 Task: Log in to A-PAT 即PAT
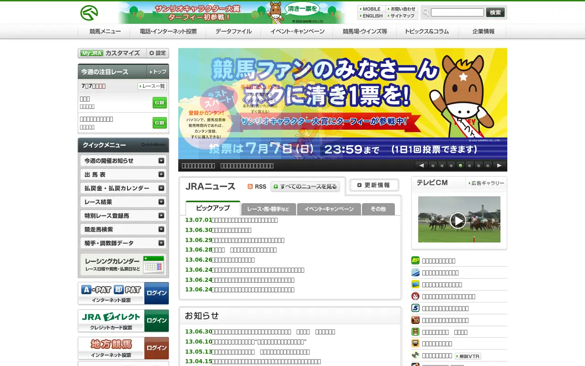[x=156, y=293]
